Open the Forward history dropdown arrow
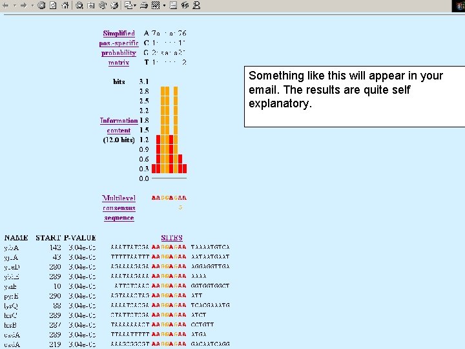Viewport: 465px width, 349px height. click(x=32, y=5)
